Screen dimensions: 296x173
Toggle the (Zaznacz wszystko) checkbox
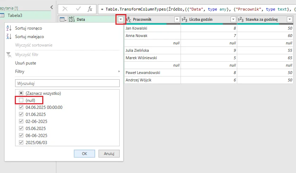[21, 93]
